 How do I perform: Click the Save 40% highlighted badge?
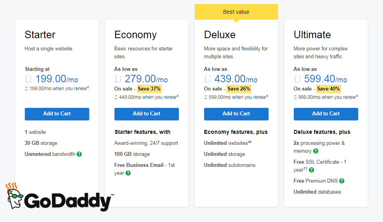click(x=328, y=89)
